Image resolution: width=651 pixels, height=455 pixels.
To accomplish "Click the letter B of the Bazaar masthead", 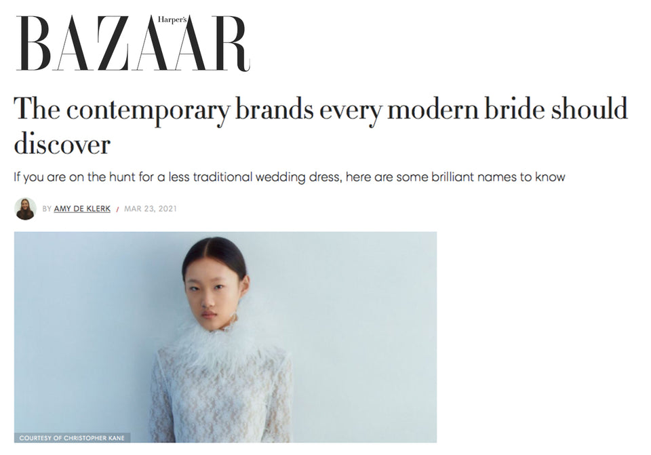I will click(x=34, y=43).
